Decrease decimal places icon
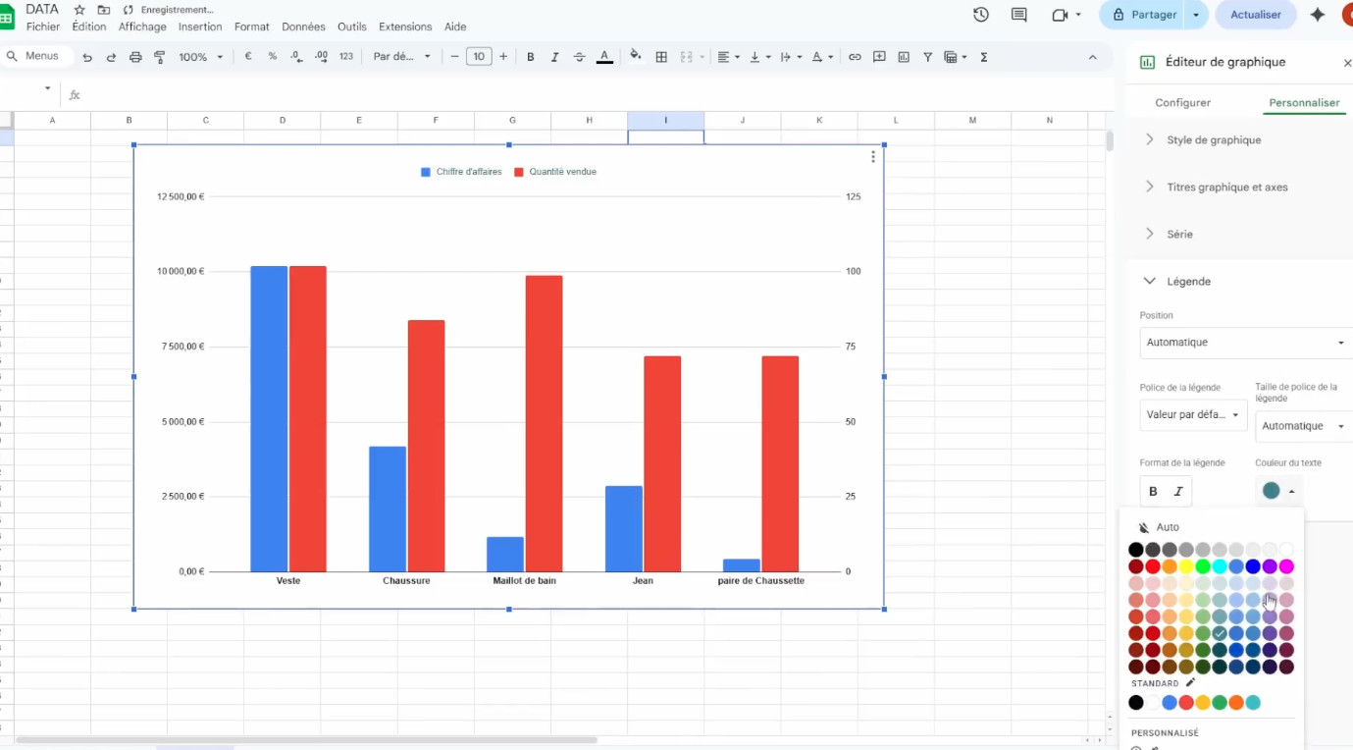The image size is (1353, 750). point(297,57)
